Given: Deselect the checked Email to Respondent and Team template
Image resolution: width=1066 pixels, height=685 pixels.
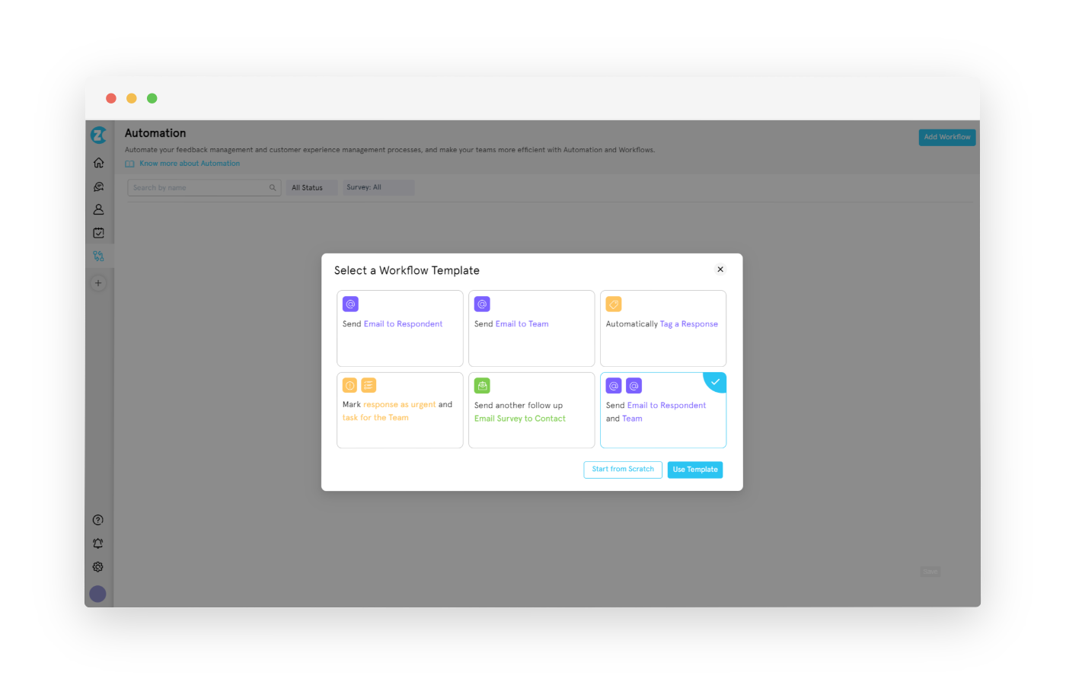Looking at the screenshot, I should 662,409.
